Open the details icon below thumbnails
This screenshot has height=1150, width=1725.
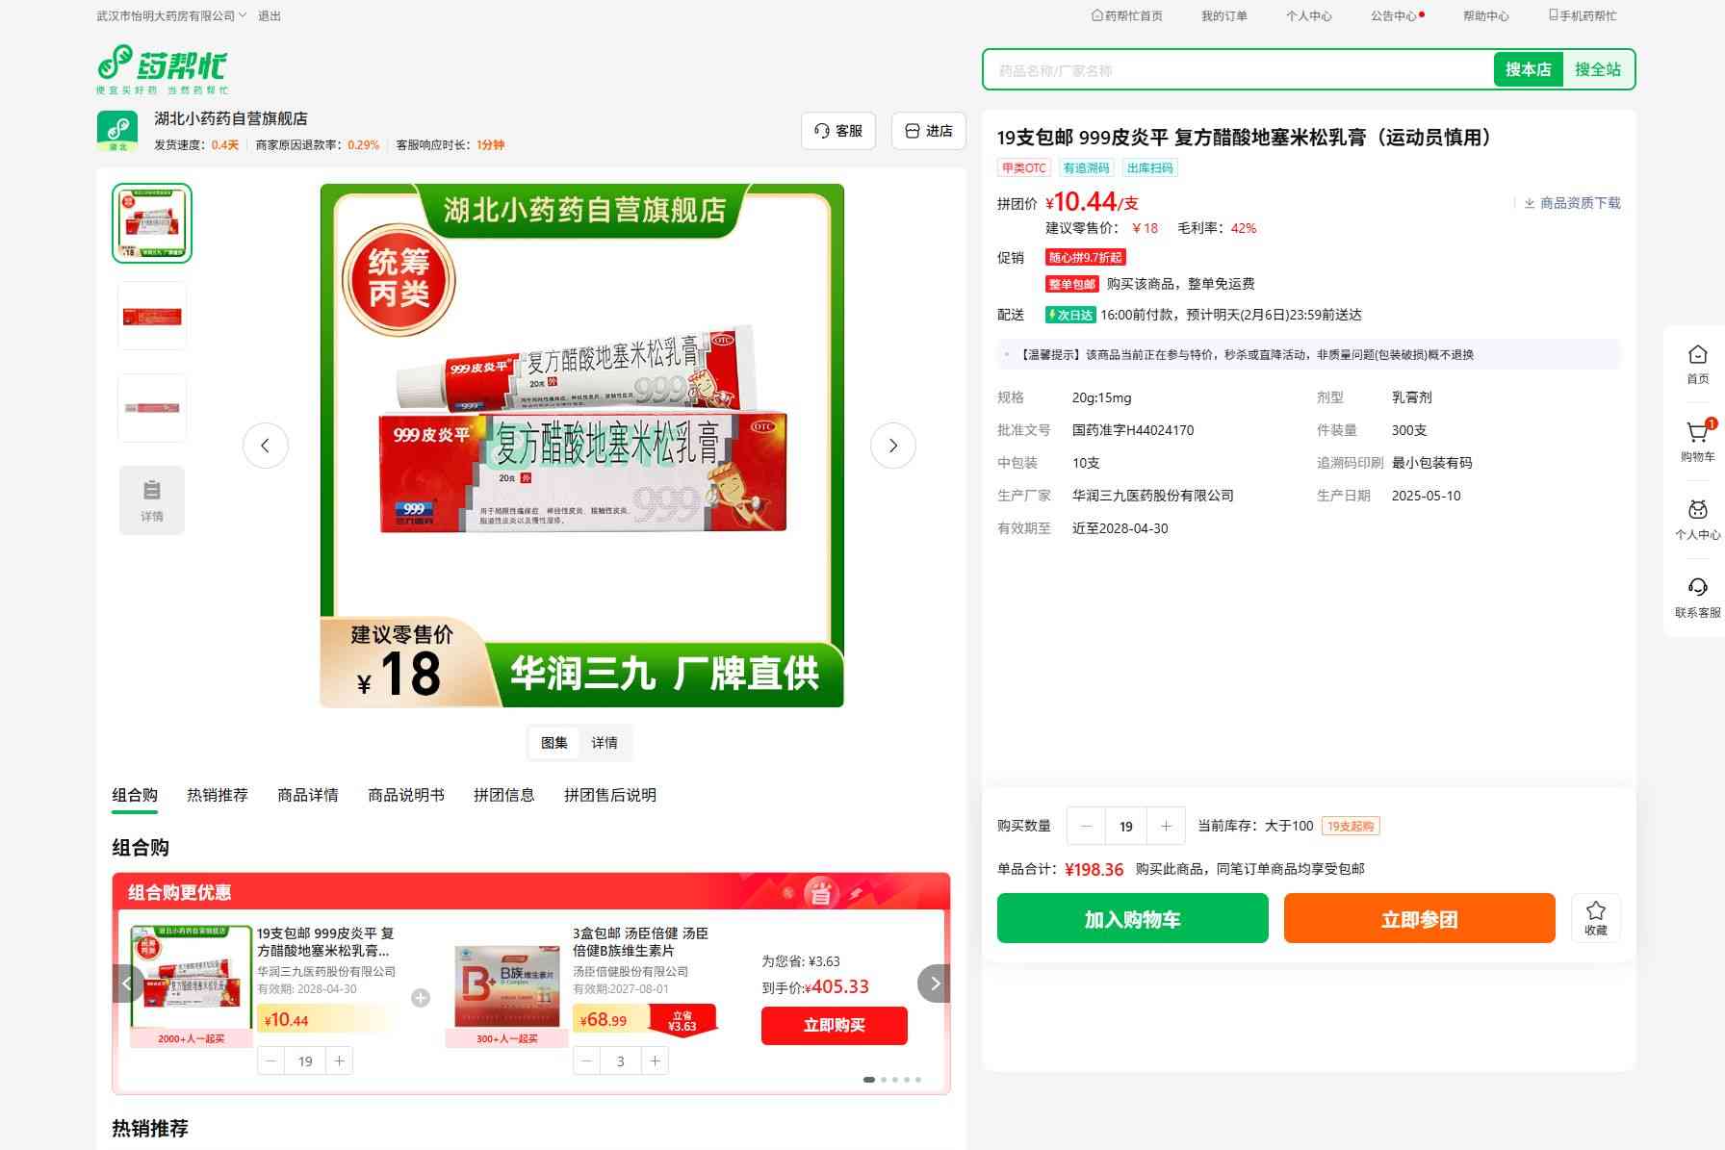(x=152, y=499)
